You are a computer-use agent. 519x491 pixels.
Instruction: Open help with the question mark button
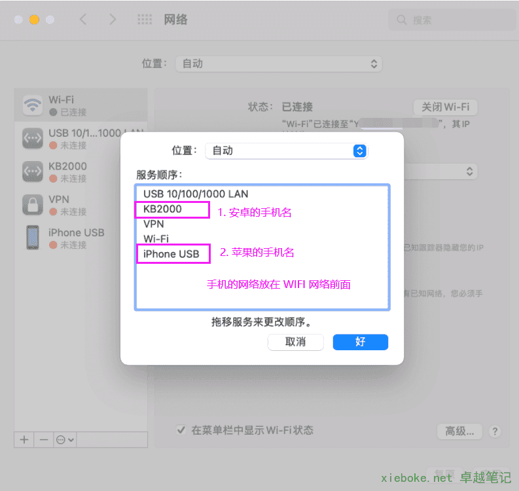(495, 431)
